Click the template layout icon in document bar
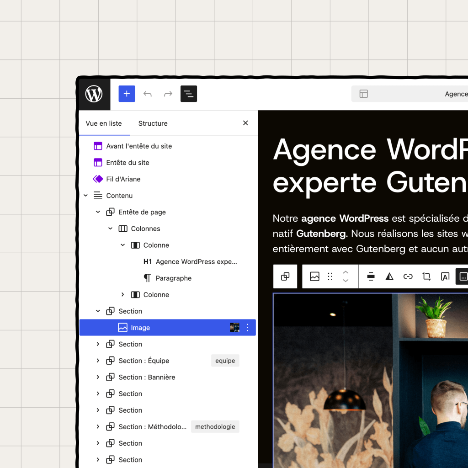468x468 pixels. click(x=363, y=94)
